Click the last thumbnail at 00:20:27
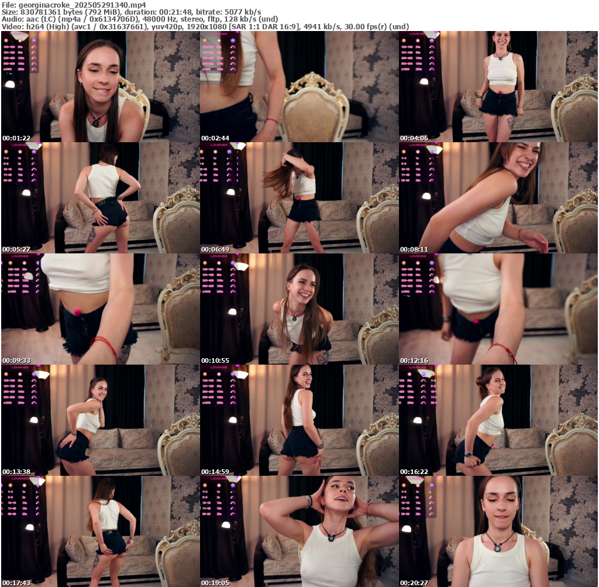The width and height of the screenshot is (599, 587). pyautogui.click(x=498, y=531)
